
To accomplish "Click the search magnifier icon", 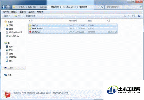I will pyautogui.click(x=141, y=7).
